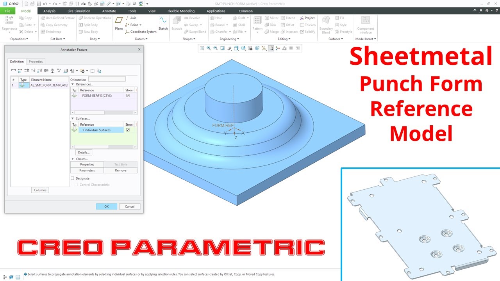Click the New document icon
This screenshot has width=500, height=281.
[26, 4]
